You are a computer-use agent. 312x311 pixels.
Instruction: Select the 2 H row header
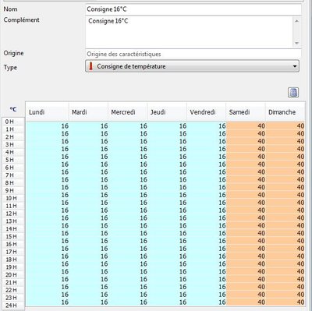point(13,137)
